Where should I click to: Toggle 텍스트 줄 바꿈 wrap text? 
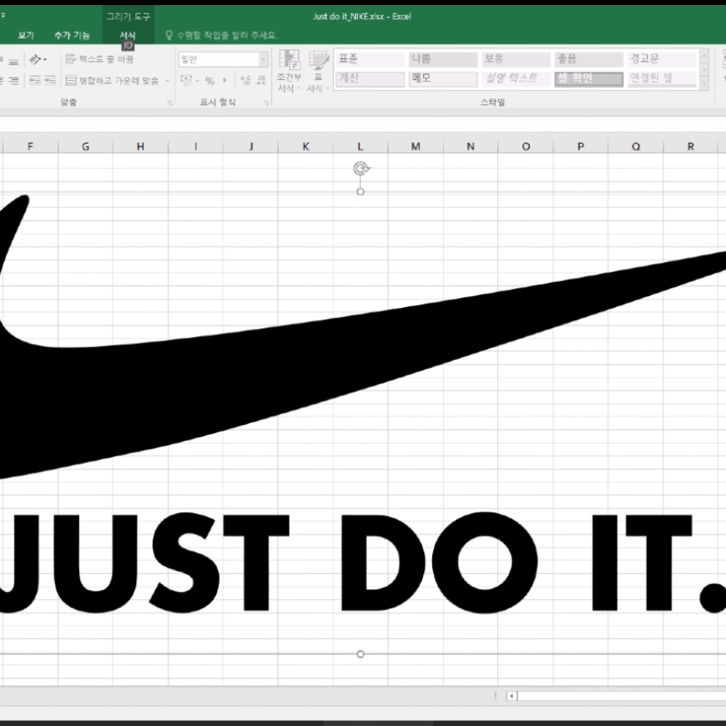click(99, 59)
